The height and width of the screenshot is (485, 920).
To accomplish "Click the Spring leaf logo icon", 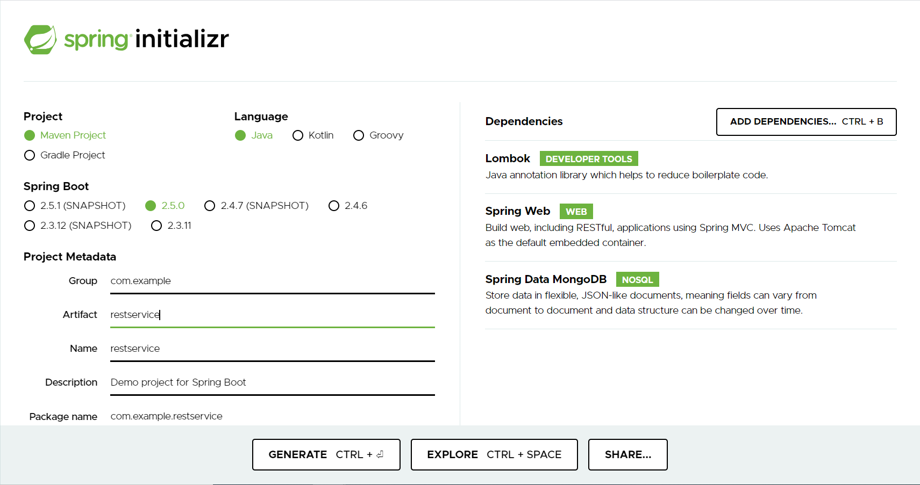I will [40, 39].
